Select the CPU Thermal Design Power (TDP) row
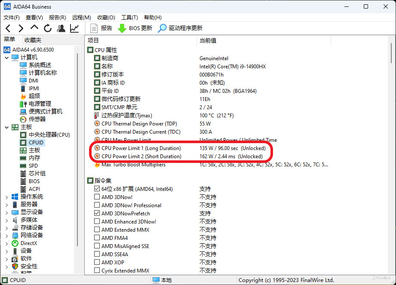The image size is (396, 285). click(x=139, y=124)
